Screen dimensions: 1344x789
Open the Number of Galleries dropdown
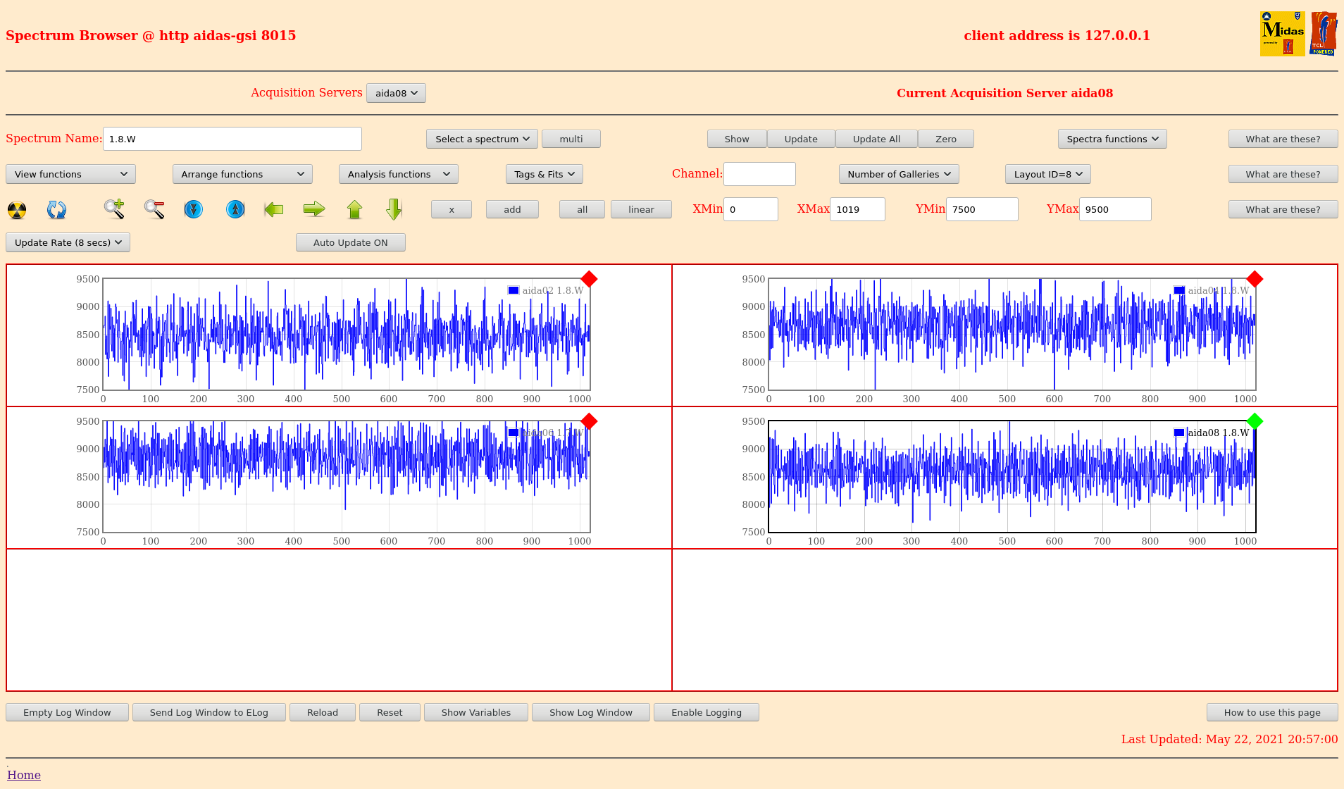(x=898, y=174)
